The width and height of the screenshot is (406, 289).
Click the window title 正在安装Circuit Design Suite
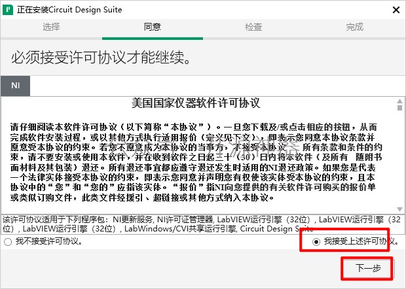[69, 10]
